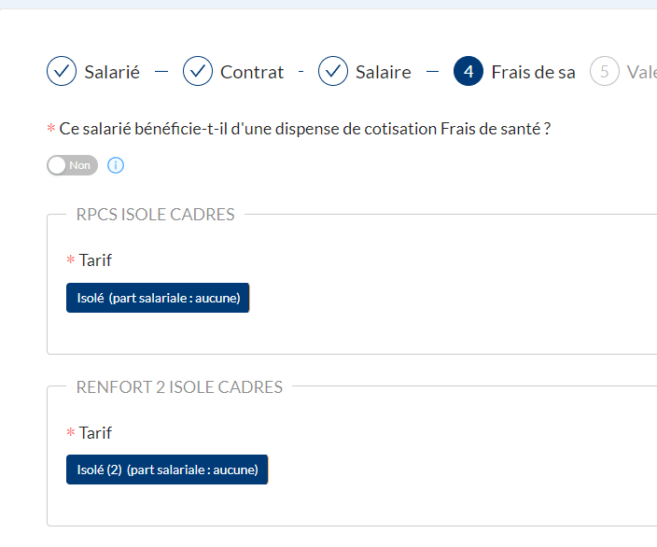The width and height of the screenshot is (657, 547).
Task: Click the Tarif label under RPCS ISOLE CADRES
Action: (x=95, y=260)
